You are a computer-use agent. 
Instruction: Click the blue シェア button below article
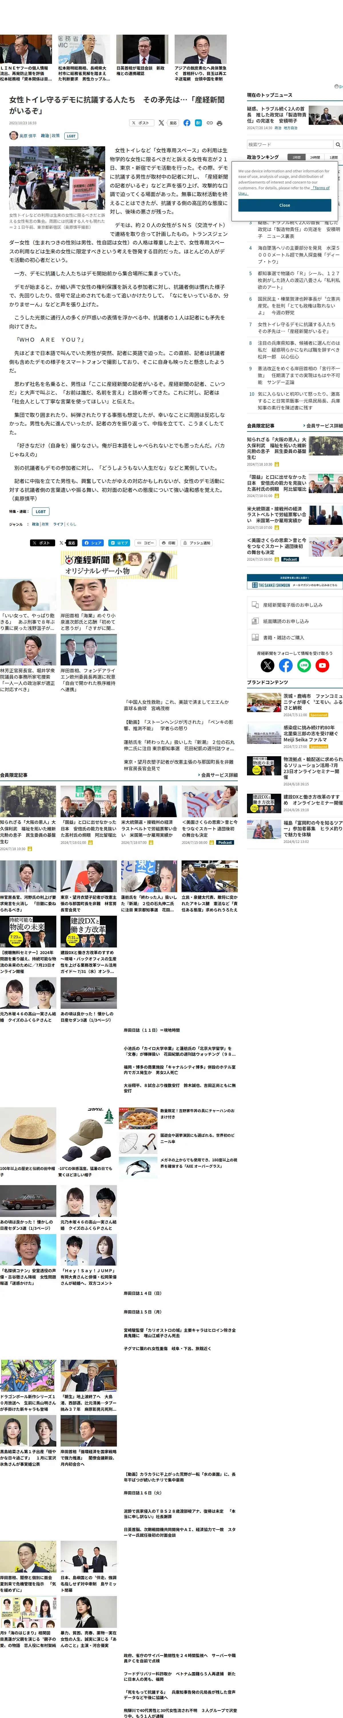coord(93,543)
